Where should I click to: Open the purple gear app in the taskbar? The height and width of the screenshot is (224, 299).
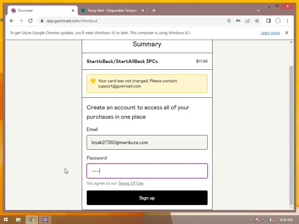click(x=45, y=220)
